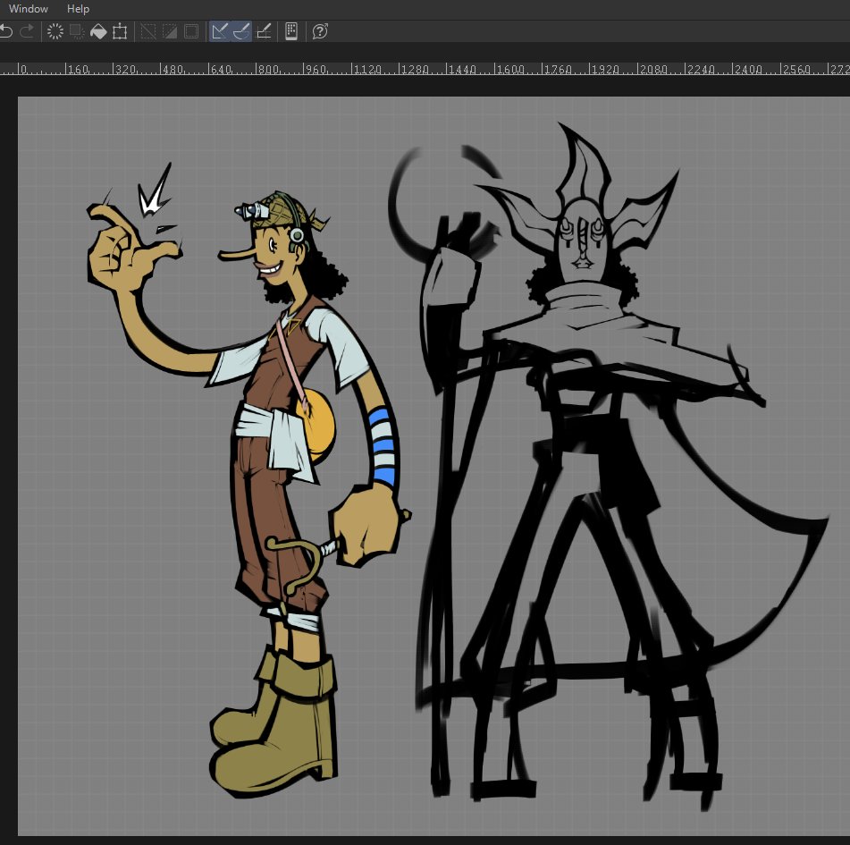Click the Redo arrow icon

click(27, 31)
